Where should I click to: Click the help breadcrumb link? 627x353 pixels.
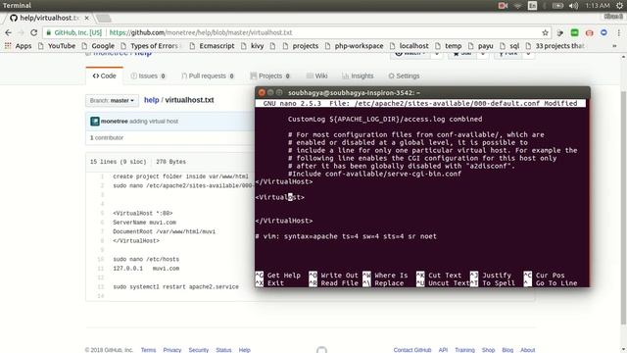(152, 100)
